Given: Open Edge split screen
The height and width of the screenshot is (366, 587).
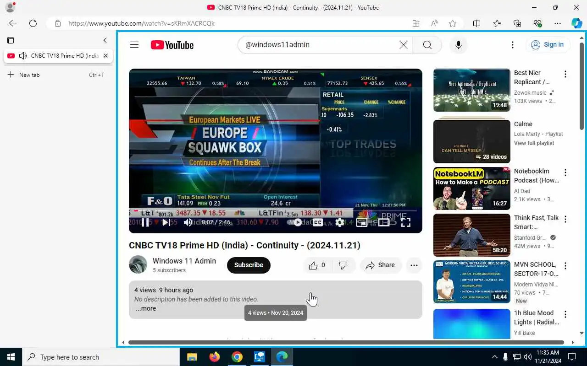Looking at the screenshot, I should pyautogui.click(x=476, y=23).
